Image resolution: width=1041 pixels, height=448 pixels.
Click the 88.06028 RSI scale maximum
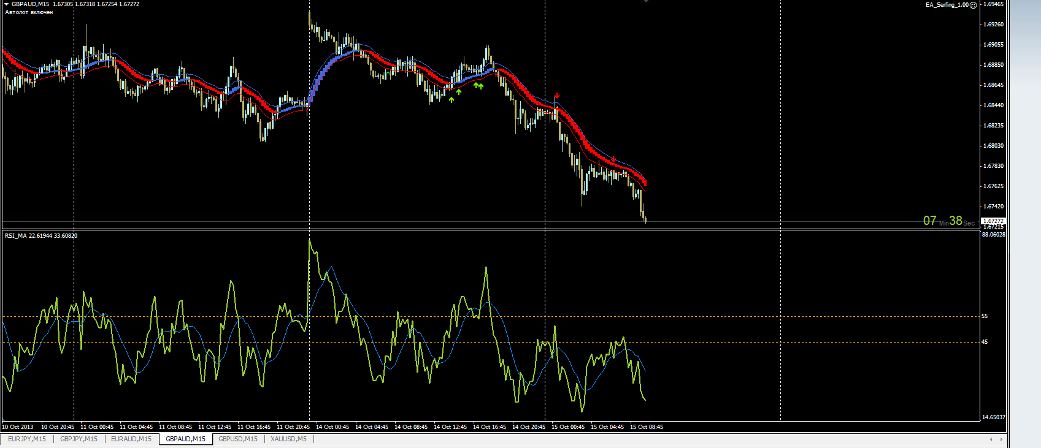[x=994, y=235]
